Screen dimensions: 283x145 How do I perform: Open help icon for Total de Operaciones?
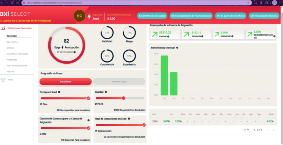[129, 119]
